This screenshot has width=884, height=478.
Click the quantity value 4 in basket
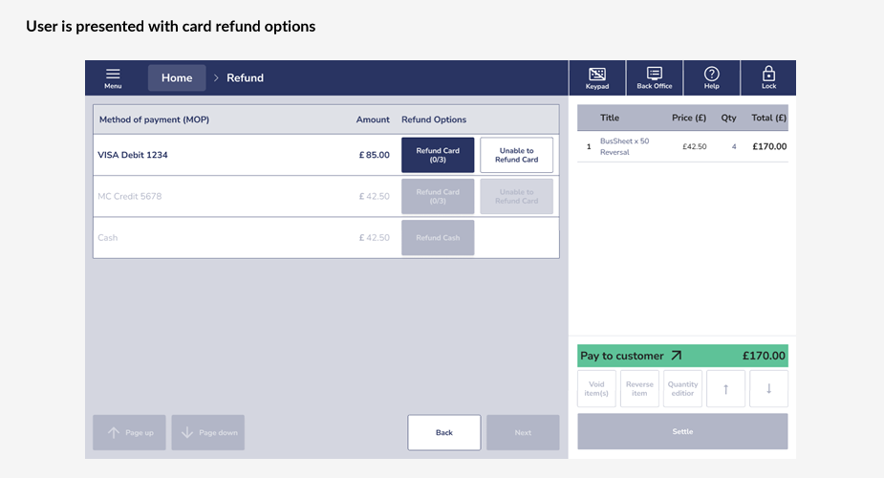click(734, 146)
